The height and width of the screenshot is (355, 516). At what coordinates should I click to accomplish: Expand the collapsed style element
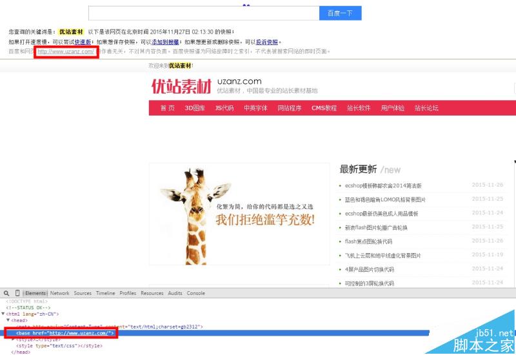click(x=14, y=339)
